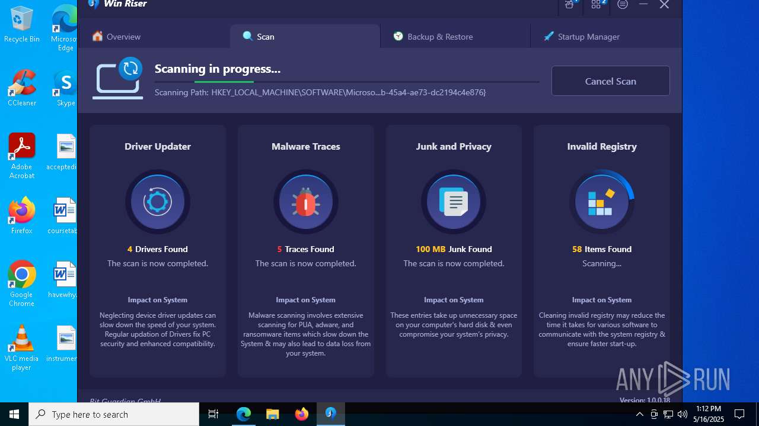This screenshot has width=759, height=426.
Task: Open the hamburger menu in the title bar
Action: [x=623, y=4]
